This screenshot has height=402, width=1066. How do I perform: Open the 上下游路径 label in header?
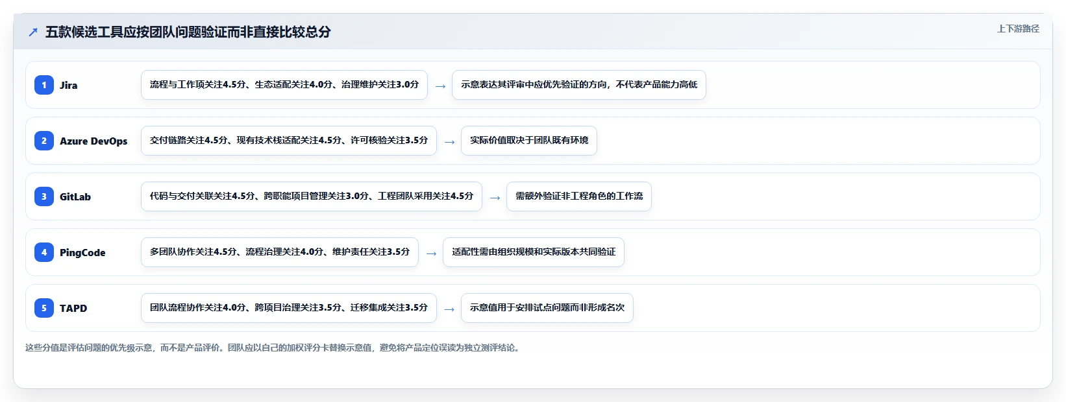[x=1018, y=29]
